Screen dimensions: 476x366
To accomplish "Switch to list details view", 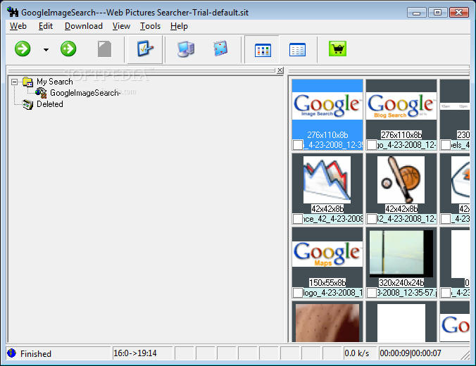I will tap(297, 50).
